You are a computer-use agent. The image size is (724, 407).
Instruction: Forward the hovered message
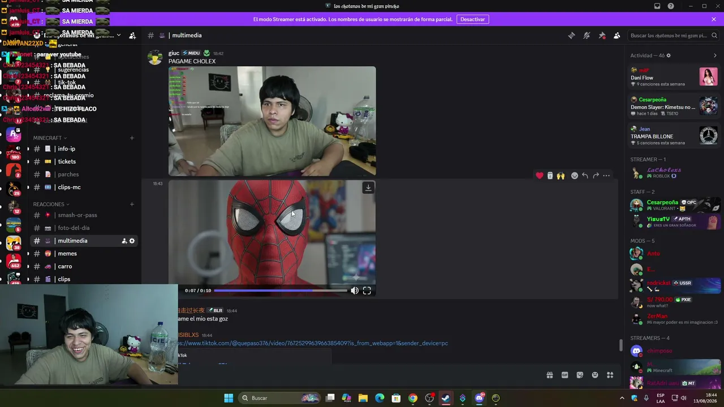pos(596,176)
